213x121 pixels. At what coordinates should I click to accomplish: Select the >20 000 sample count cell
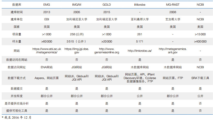tap(107, 41)
